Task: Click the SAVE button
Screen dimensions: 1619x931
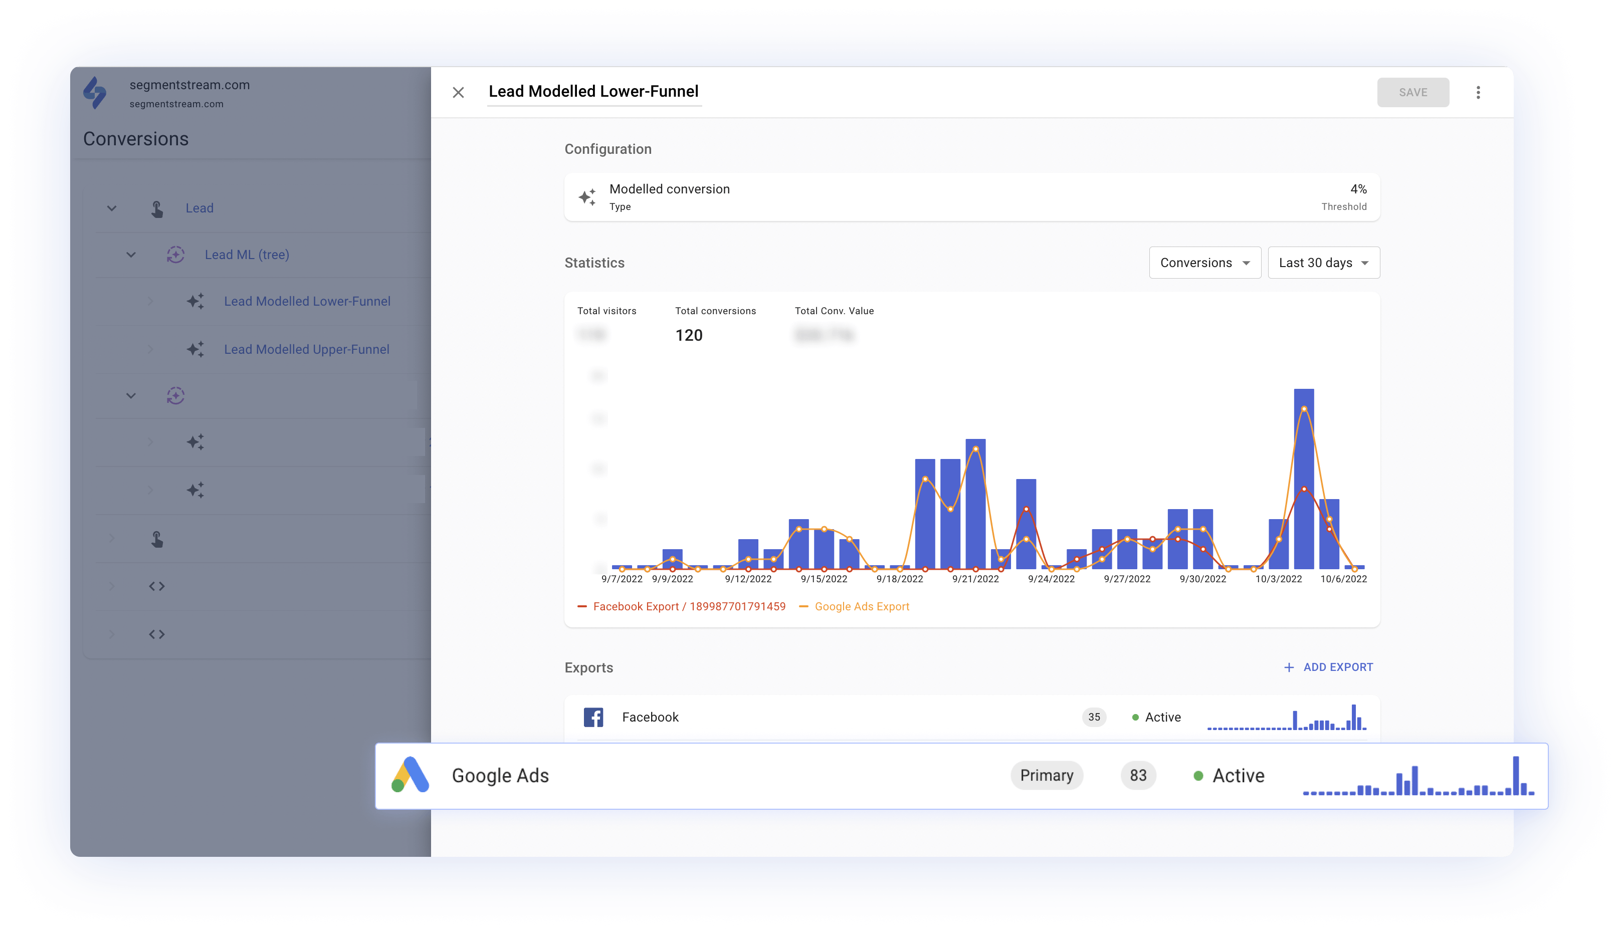Action: pyautogui.click(x=1412, y=93)
